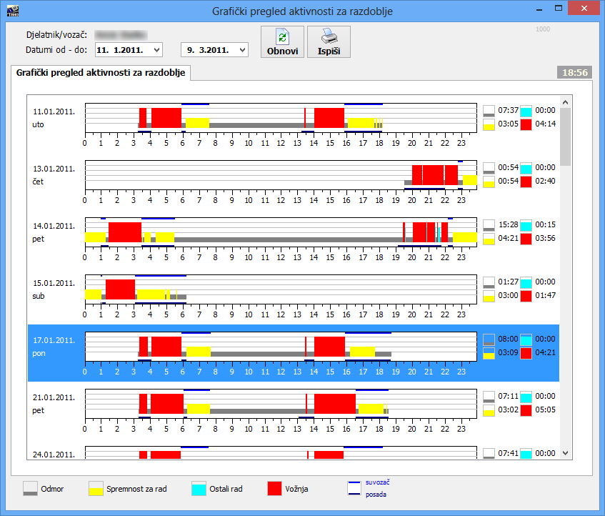Click the Datumi od - do: label
The width and height of the screenshot is (605, 516).
(56, 50)
